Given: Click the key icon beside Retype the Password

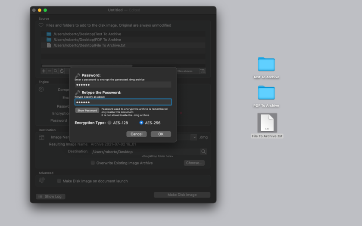Looking at the screenshot, I should 77,93.
